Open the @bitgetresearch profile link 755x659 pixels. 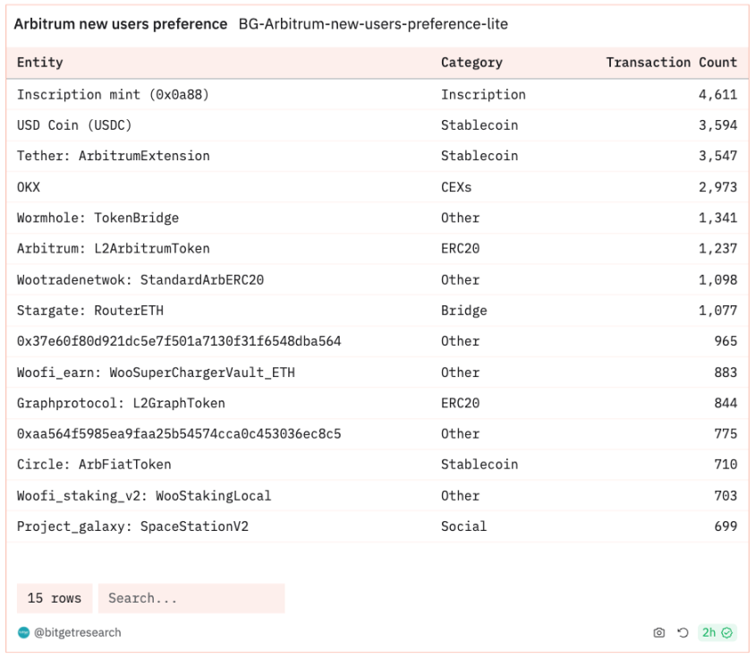tap(77, 633)
